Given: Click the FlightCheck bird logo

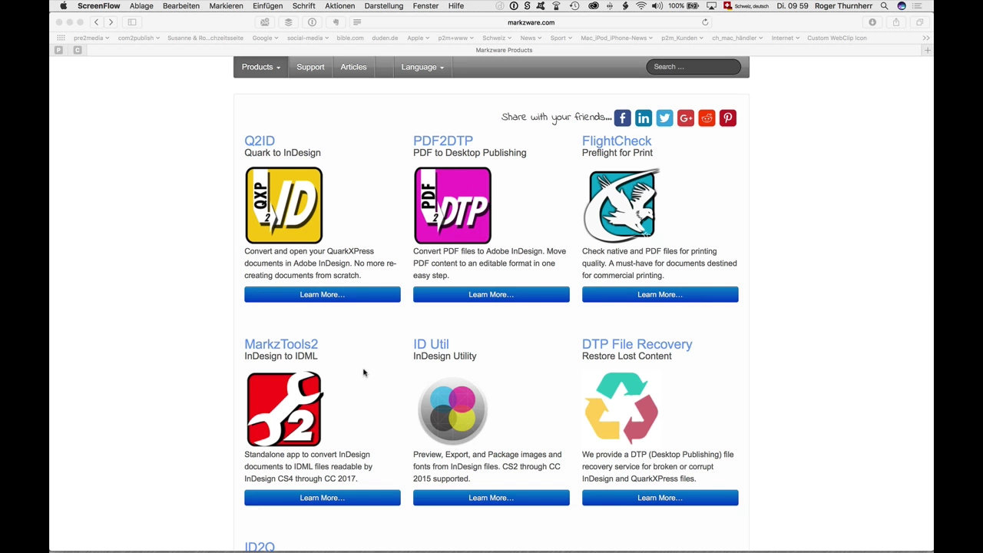Looking at the screenshot, I should tap(621, 205).
